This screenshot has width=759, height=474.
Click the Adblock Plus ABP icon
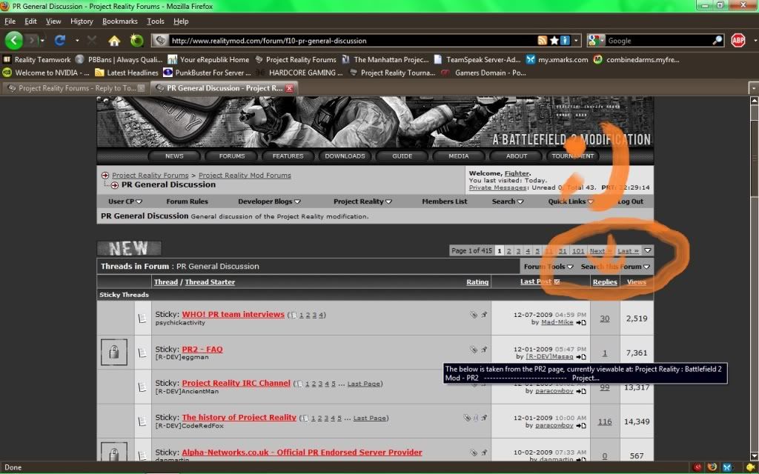point(738,41)
